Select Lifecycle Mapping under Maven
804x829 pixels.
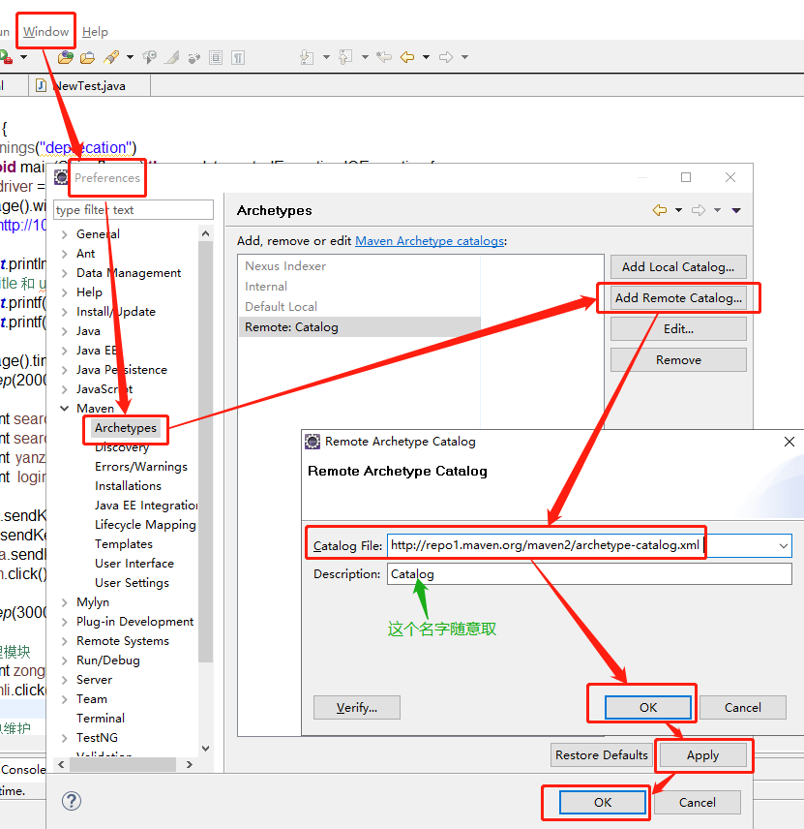point(145,525)
